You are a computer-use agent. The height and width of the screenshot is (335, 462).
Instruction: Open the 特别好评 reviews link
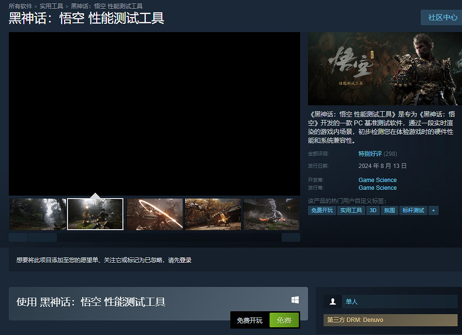[370, 154]
